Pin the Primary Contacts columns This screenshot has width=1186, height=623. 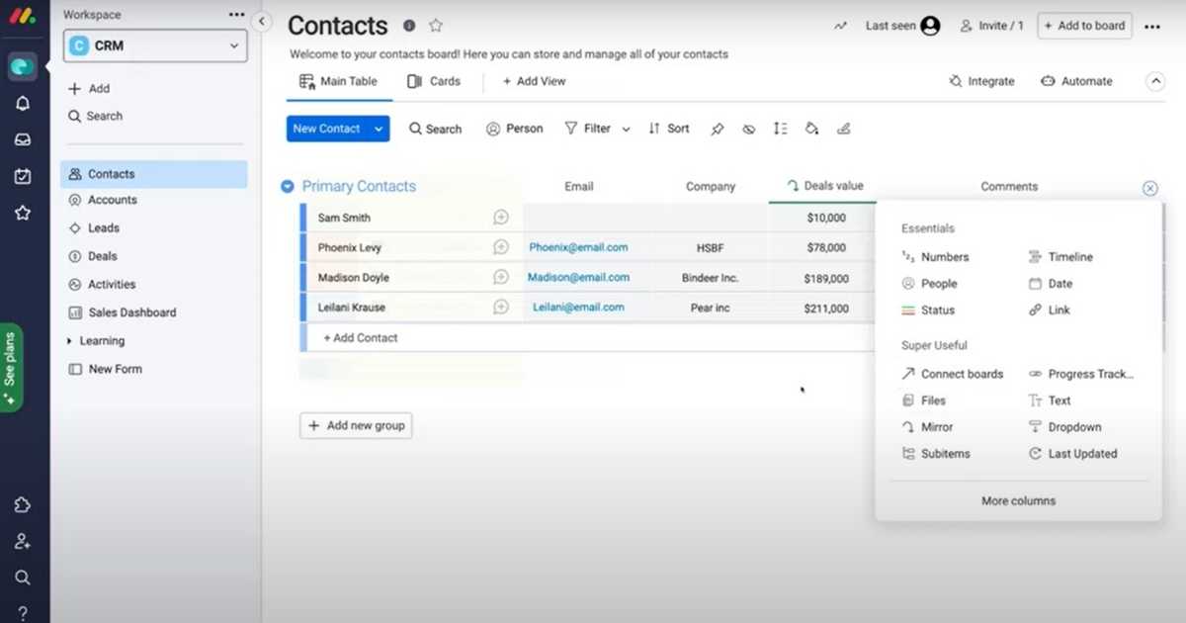coord(717,129)
